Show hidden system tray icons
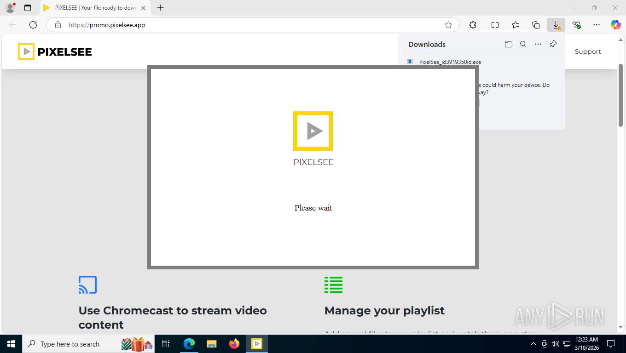The height and width of the screenshot is (353, 626). [533, 344]
